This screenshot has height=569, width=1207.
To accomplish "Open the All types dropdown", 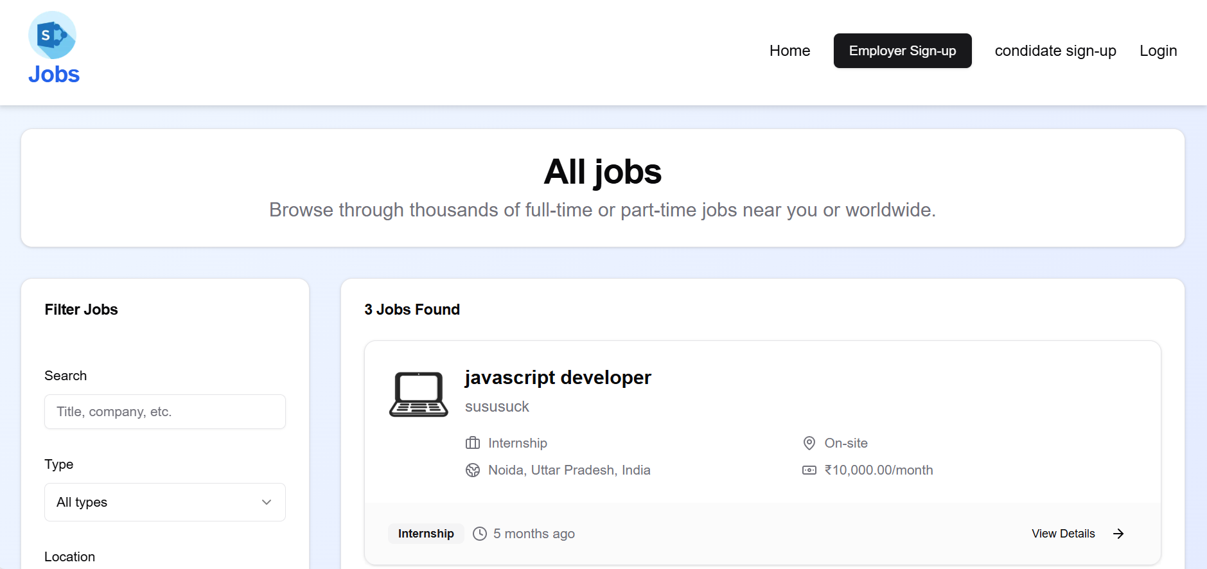I will coord(164,502).
